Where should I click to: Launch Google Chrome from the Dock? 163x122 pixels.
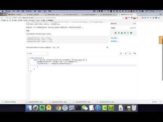click(x=58, y=108)
